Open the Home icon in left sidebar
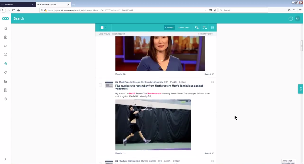 [6, 28]
